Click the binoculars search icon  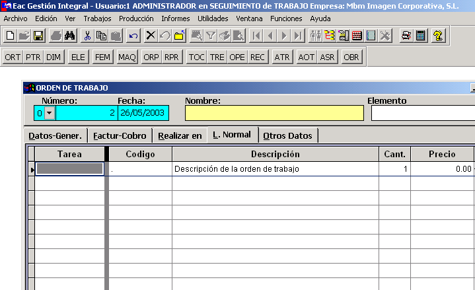coord(71,36)
